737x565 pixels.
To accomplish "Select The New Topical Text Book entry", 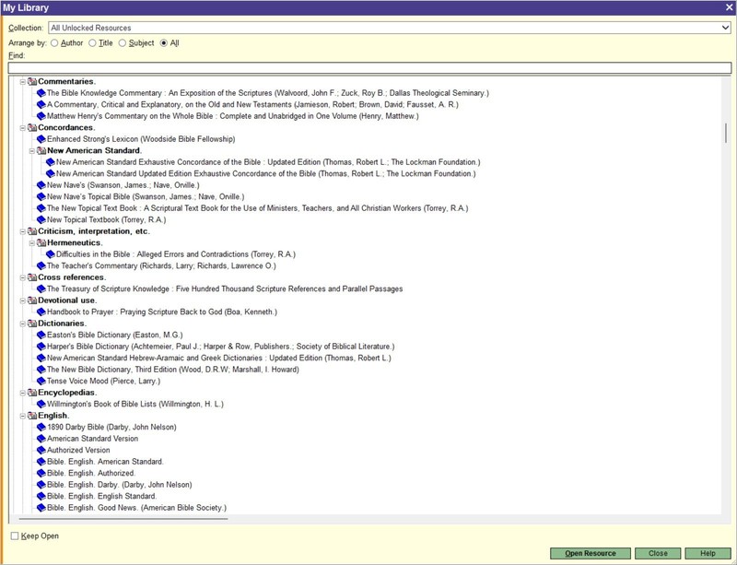I will click(258, 208).
